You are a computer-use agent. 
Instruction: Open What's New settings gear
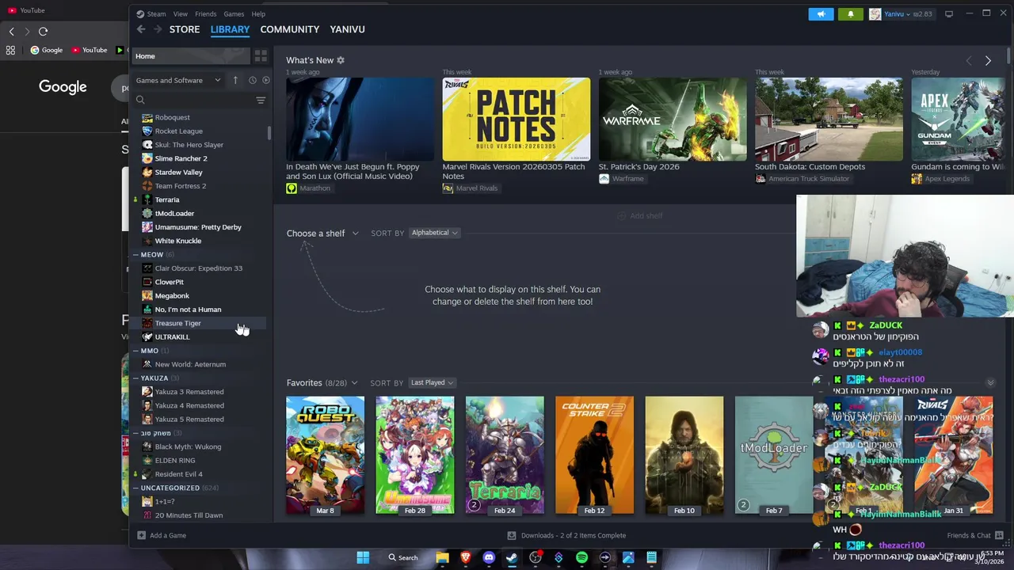point(341,60)
